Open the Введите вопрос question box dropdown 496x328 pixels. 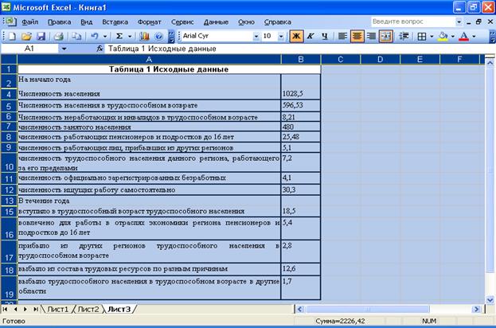tap(459, 21)
